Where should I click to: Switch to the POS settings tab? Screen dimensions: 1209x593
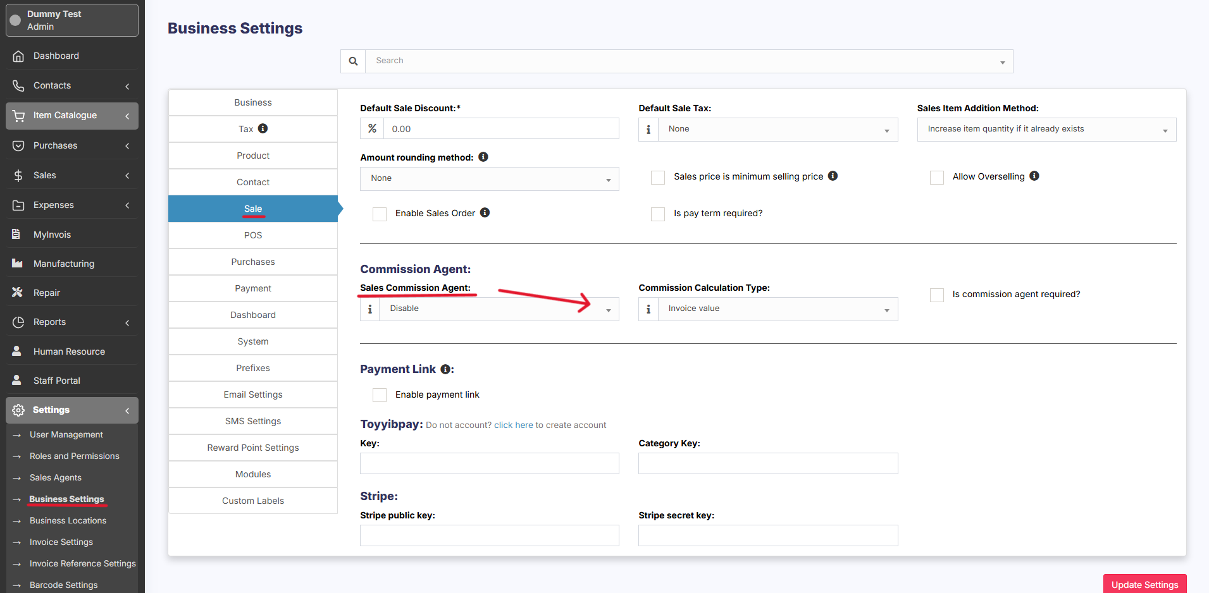point(253,235)
